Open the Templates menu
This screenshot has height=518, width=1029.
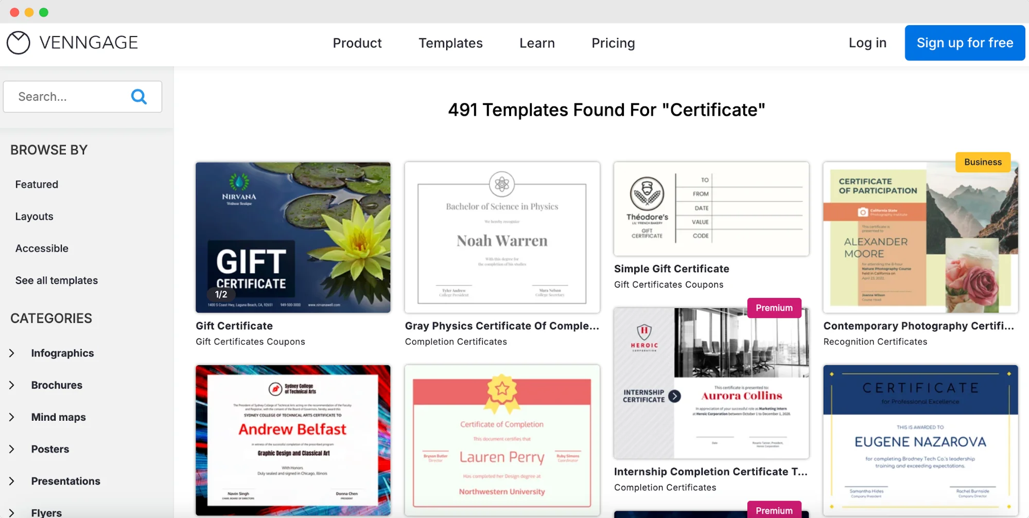[x=450, y=43]
